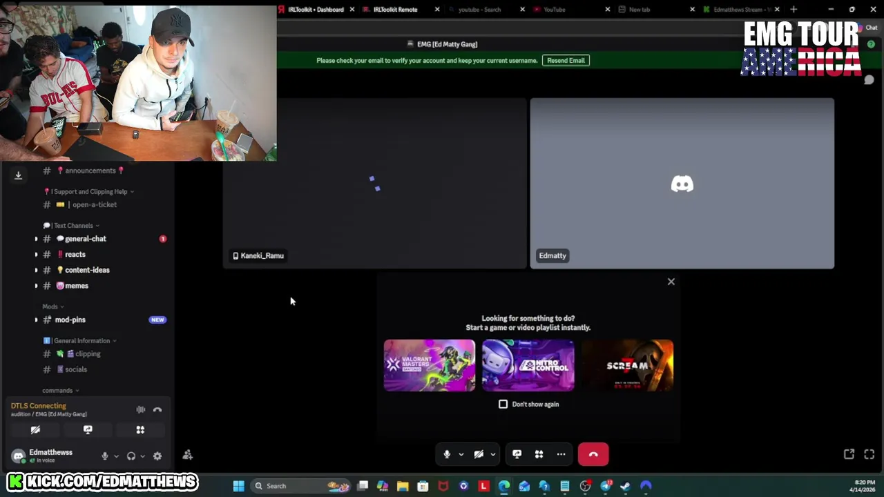Click the Resend Email button
Screen dimensions: 884x497
click(x=566, y=61)
